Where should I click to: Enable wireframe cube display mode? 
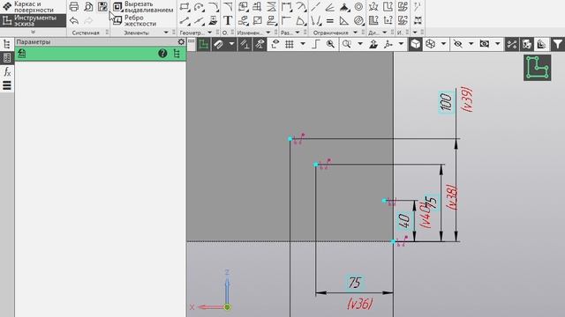click(x=430, y=44)
